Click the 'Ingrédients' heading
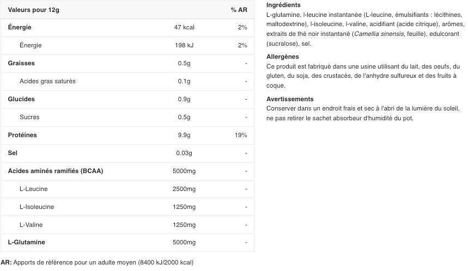The width and height of the screenshot is (468, 271). 283,5
